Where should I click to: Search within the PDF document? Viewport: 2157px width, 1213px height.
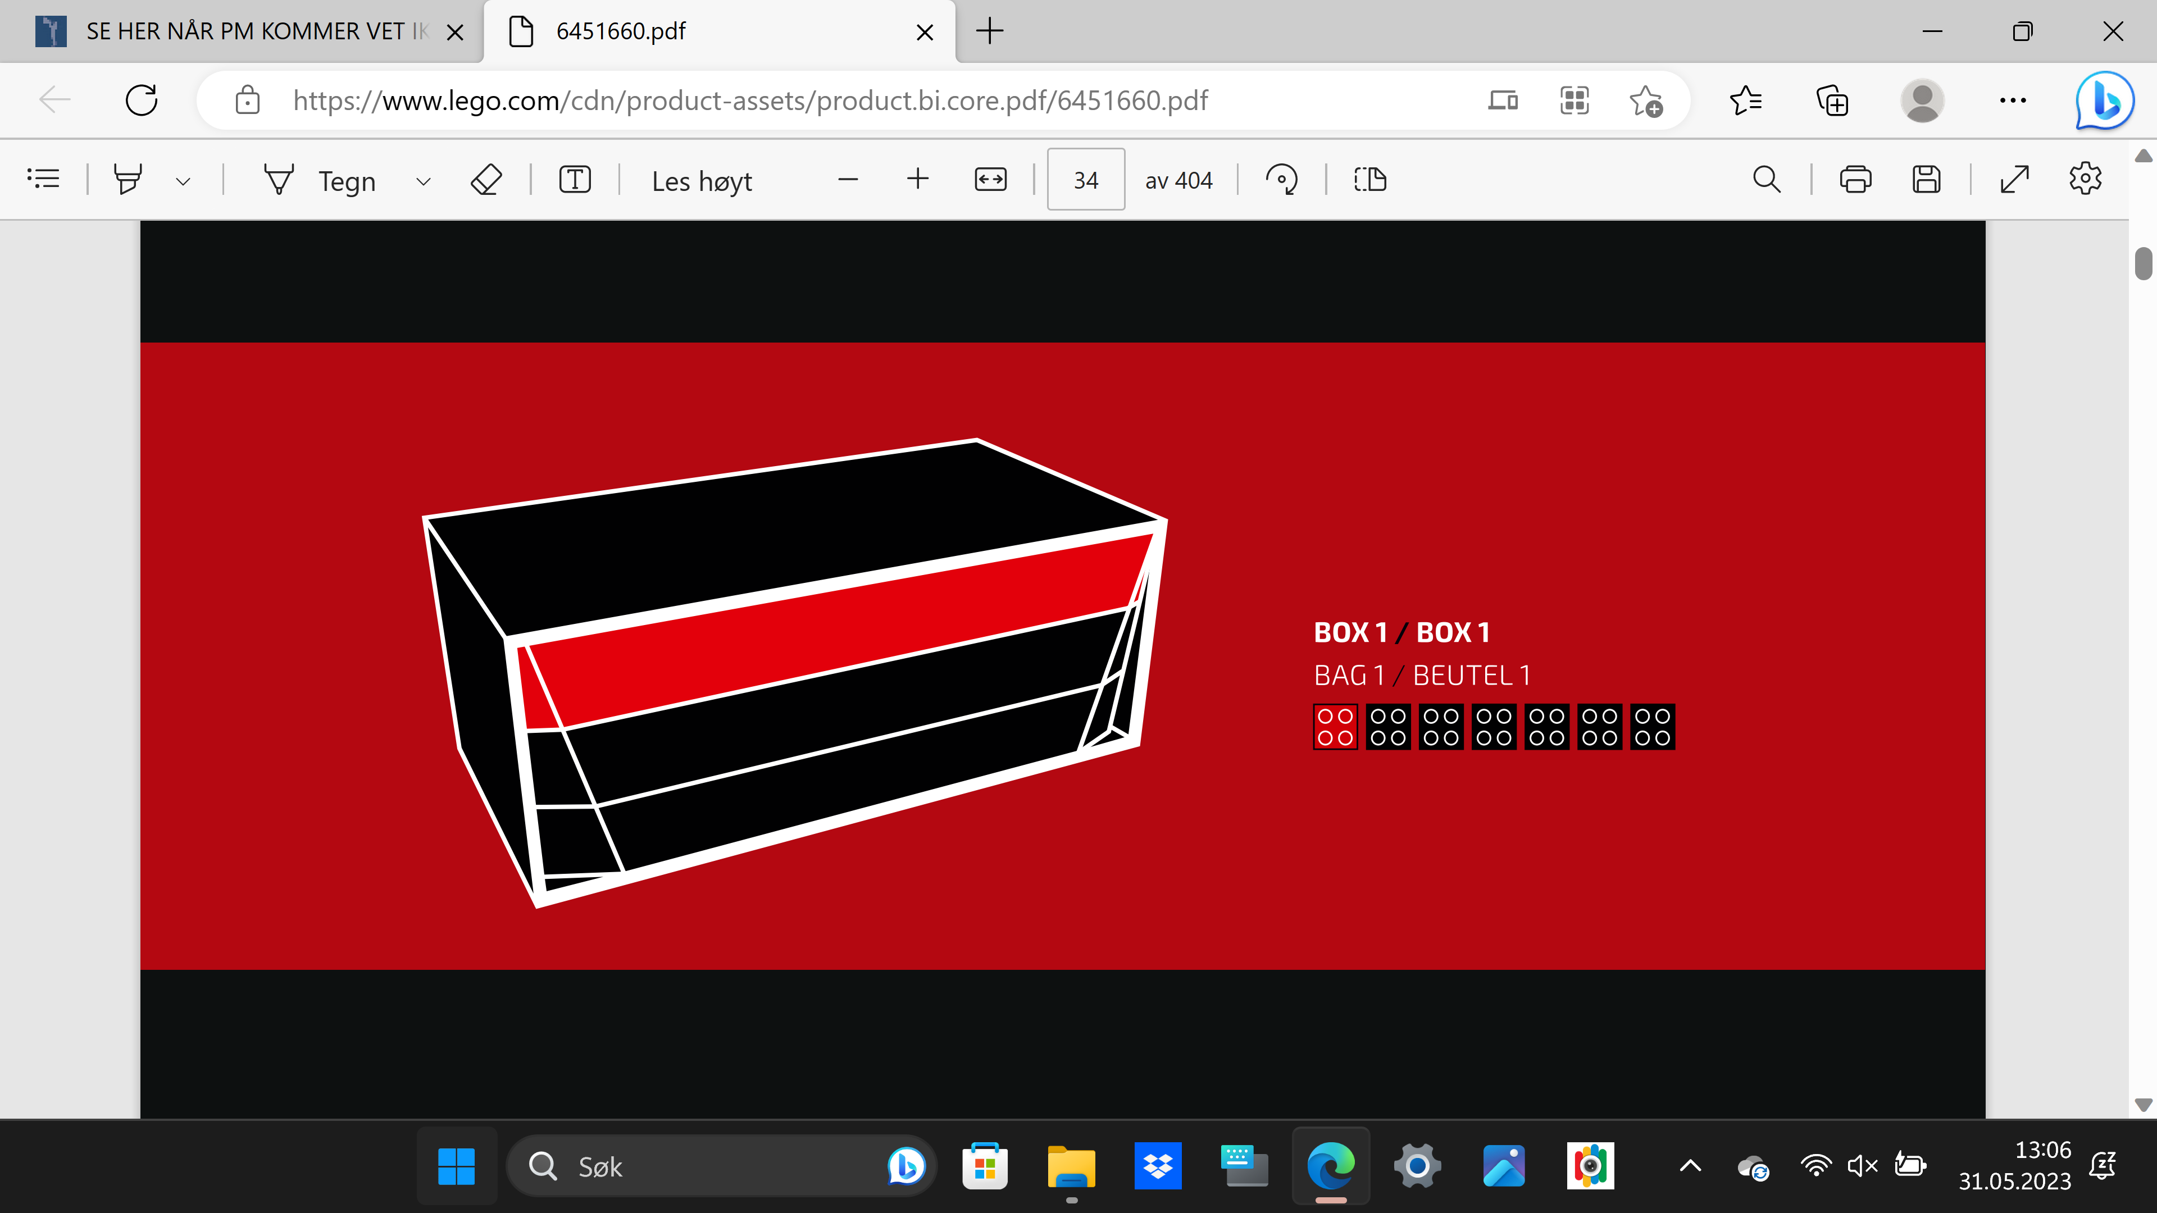tap(1766, 179)
